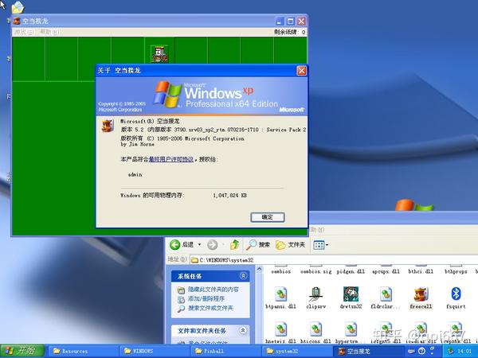Click the oembios.sig file name
This screenshot has width=478, height=358.
[x=315, y=271]
